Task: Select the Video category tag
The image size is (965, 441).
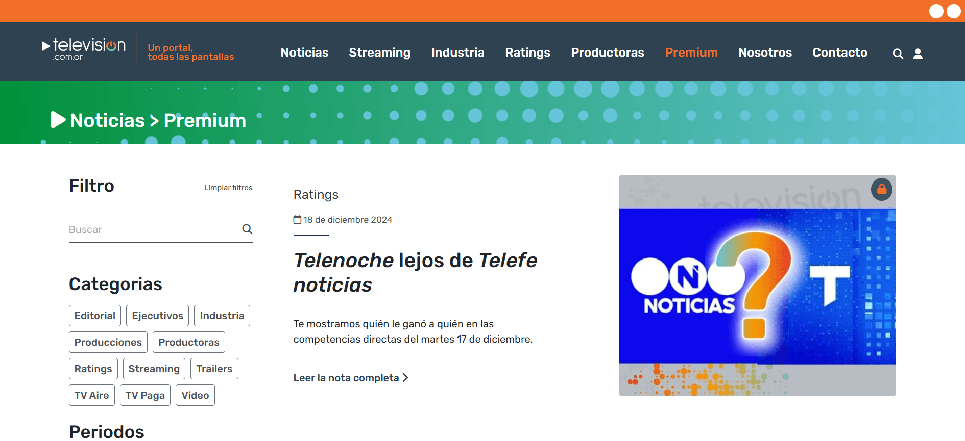Action: [195, 395]
